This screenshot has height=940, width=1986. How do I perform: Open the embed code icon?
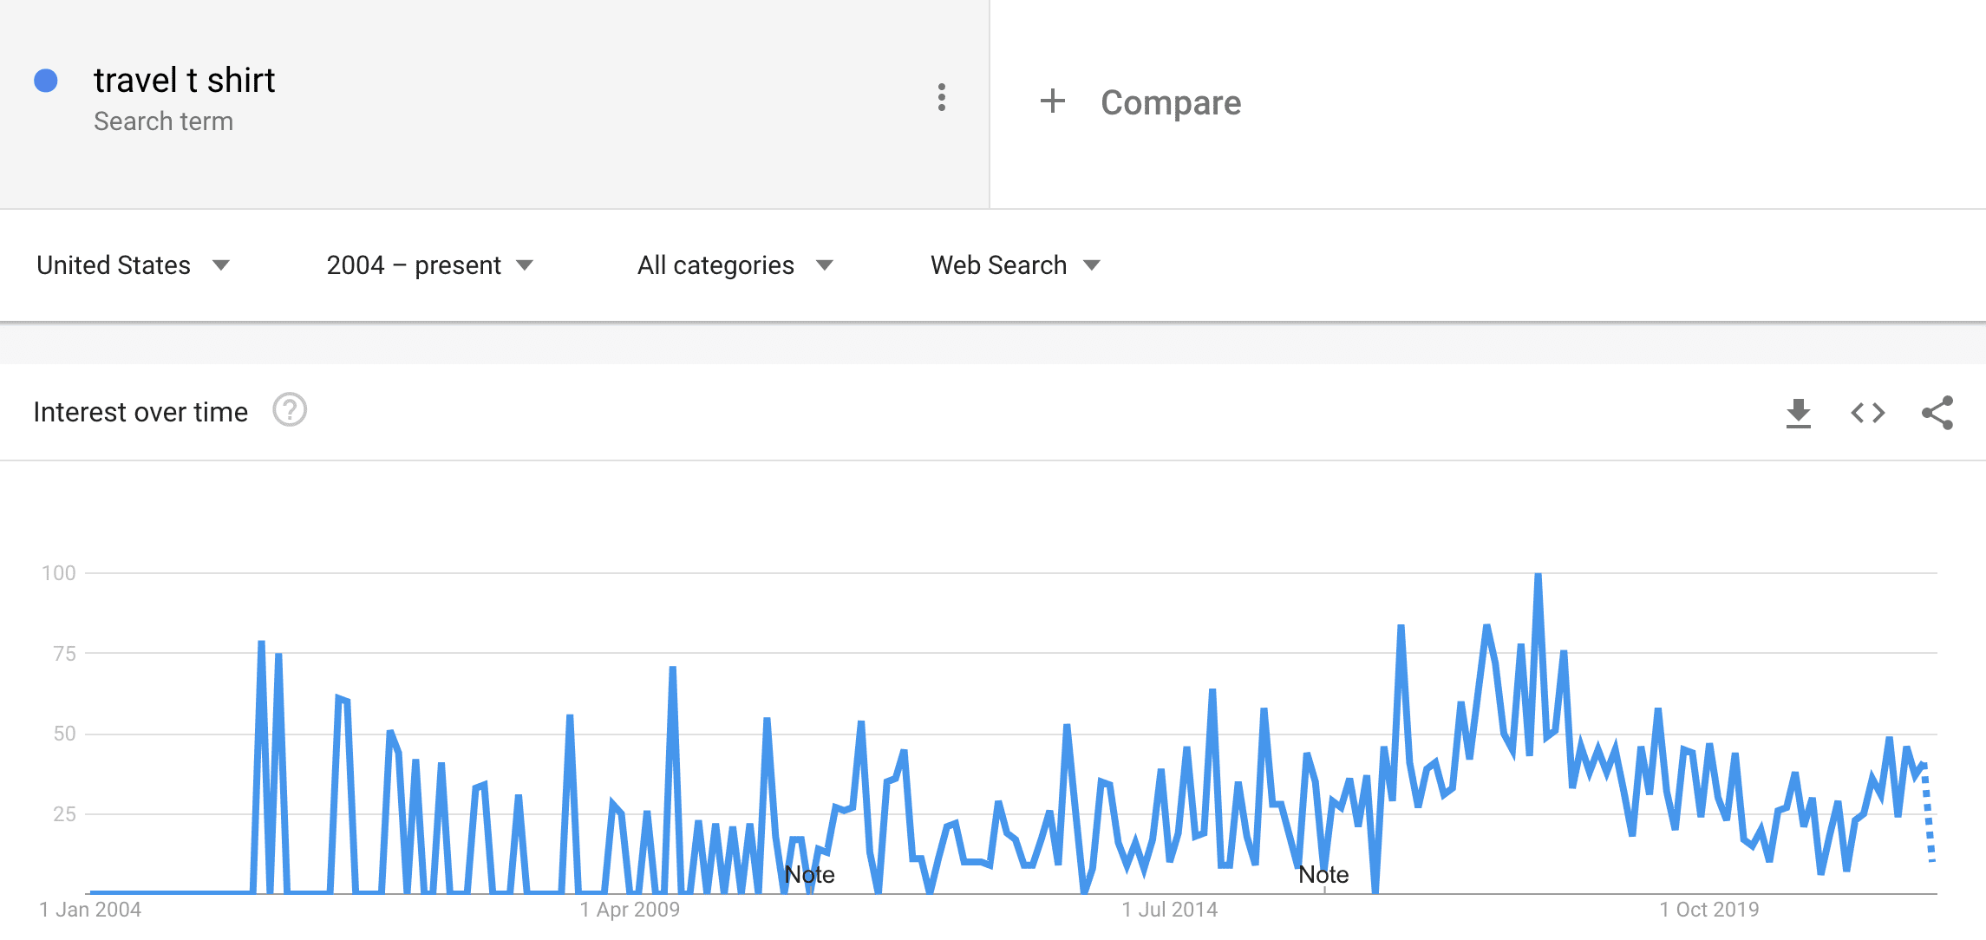(x=1867, y=413)
